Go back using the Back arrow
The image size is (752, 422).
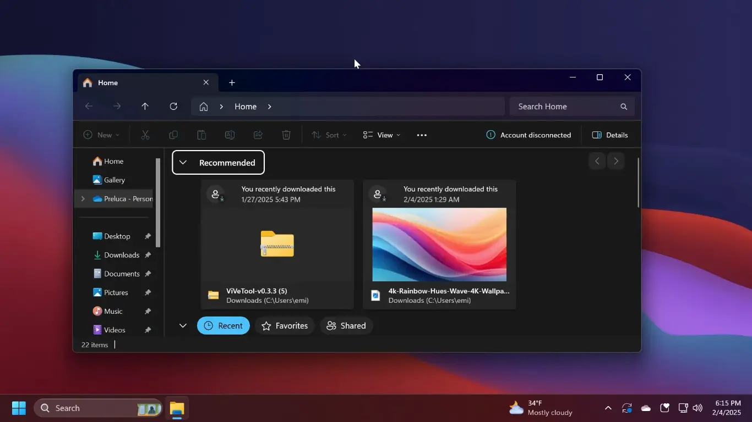(89, 107)
